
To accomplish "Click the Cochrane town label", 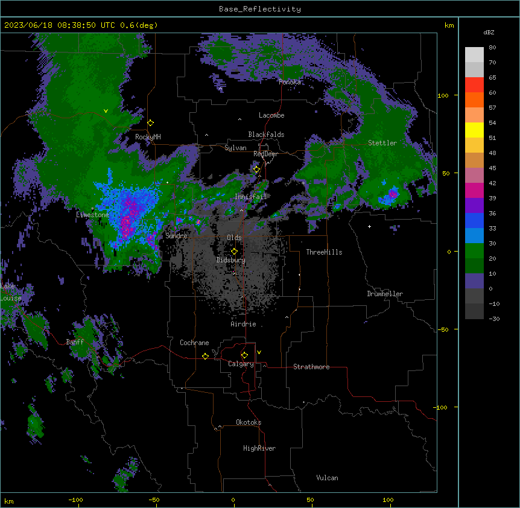I will (194, 343).
